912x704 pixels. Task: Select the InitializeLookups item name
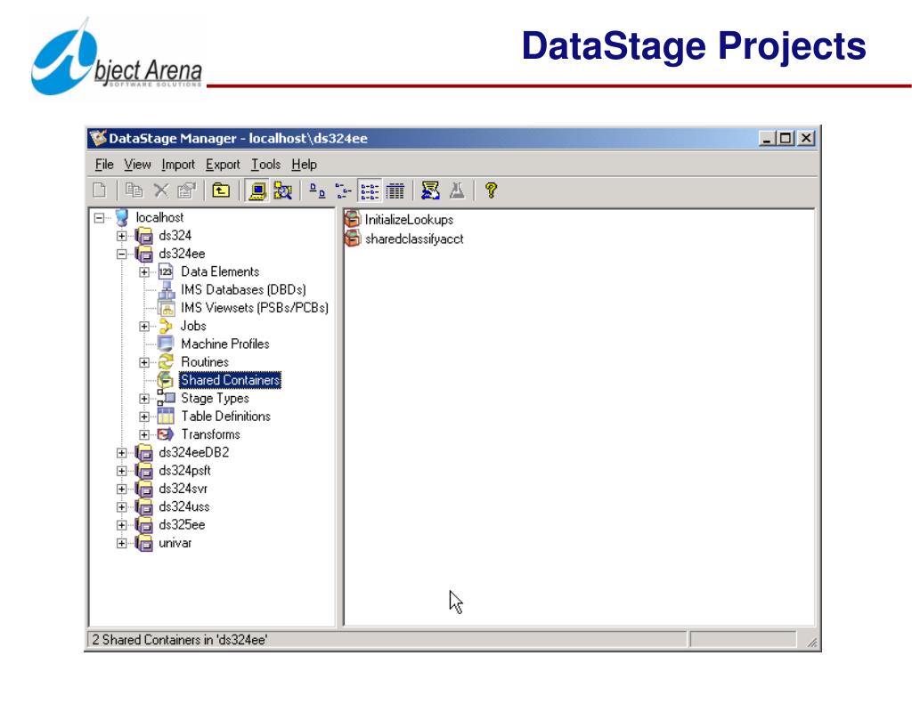409,220
